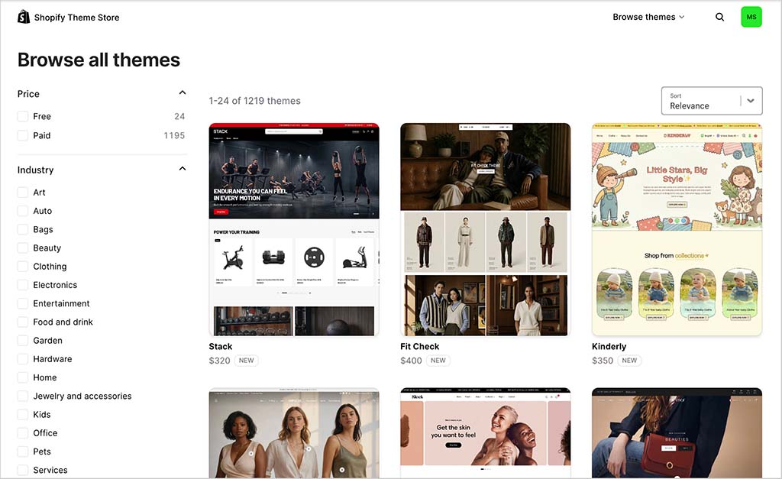Open the Sort Relevance dropdown
The image size is (782, 479).
click(x=712, y=101)
